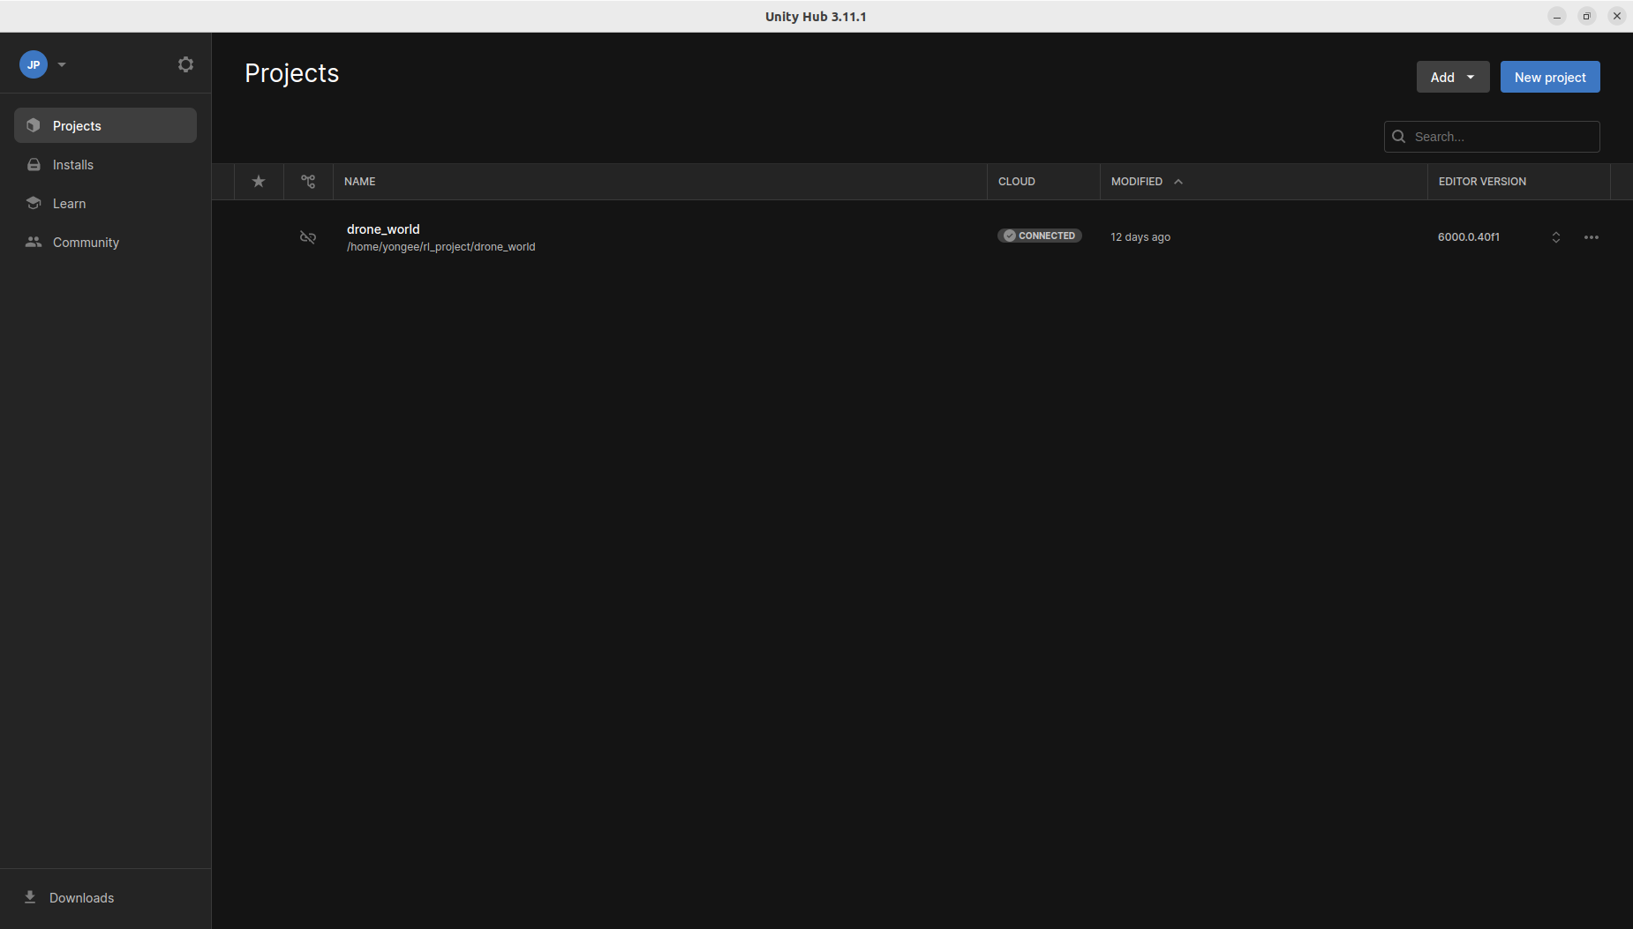Sort by EDITOR VERSION column
This screenshot has height=929, width=1633.
(x=1482, y=181)
